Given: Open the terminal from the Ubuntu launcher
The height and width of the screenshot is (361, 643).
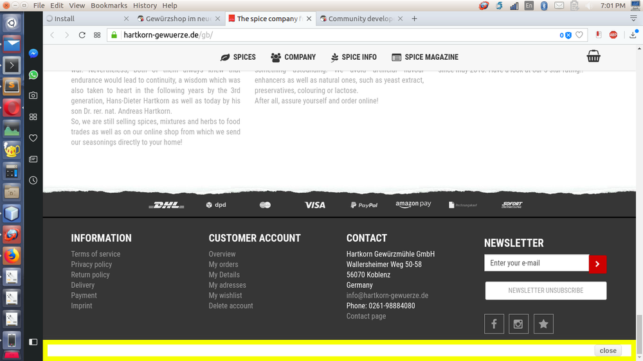Looking at the screenshot, I should point(12,65).
